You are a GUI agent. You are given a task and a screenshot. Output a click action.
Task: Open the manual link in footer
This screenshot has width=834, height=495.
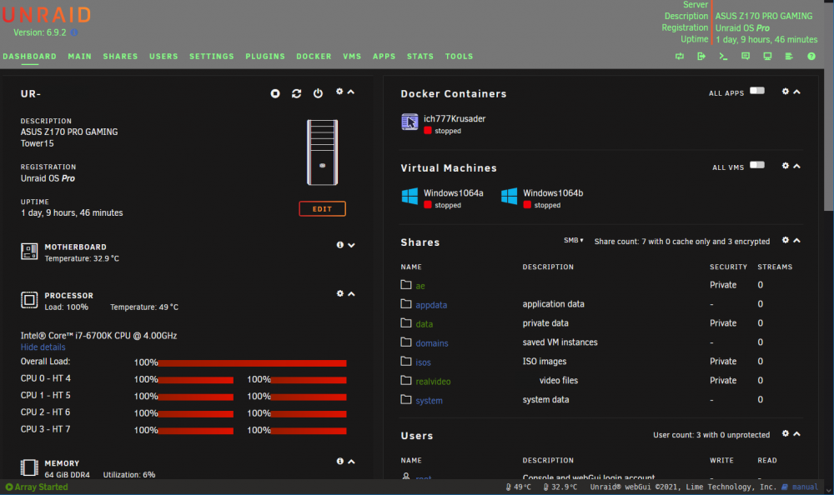[805, 487]
